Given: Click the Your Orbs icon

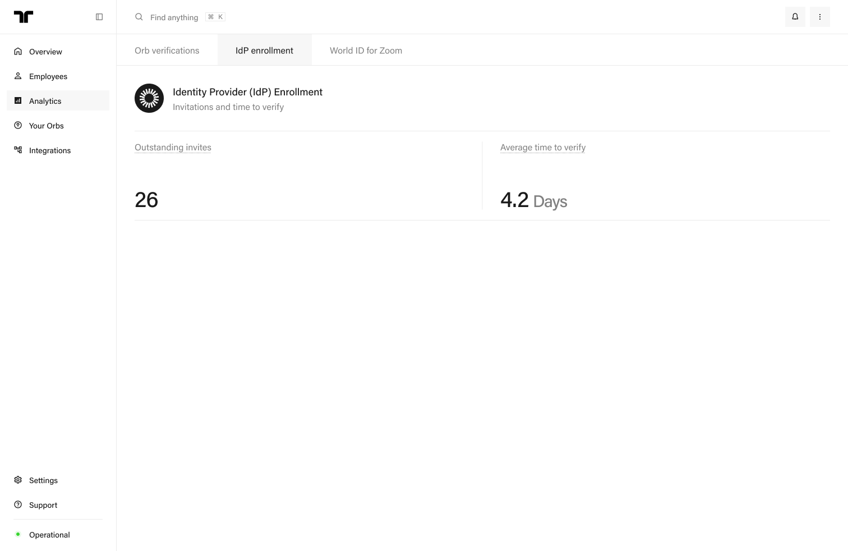Looking at the screenshot, I should (18, 125).
